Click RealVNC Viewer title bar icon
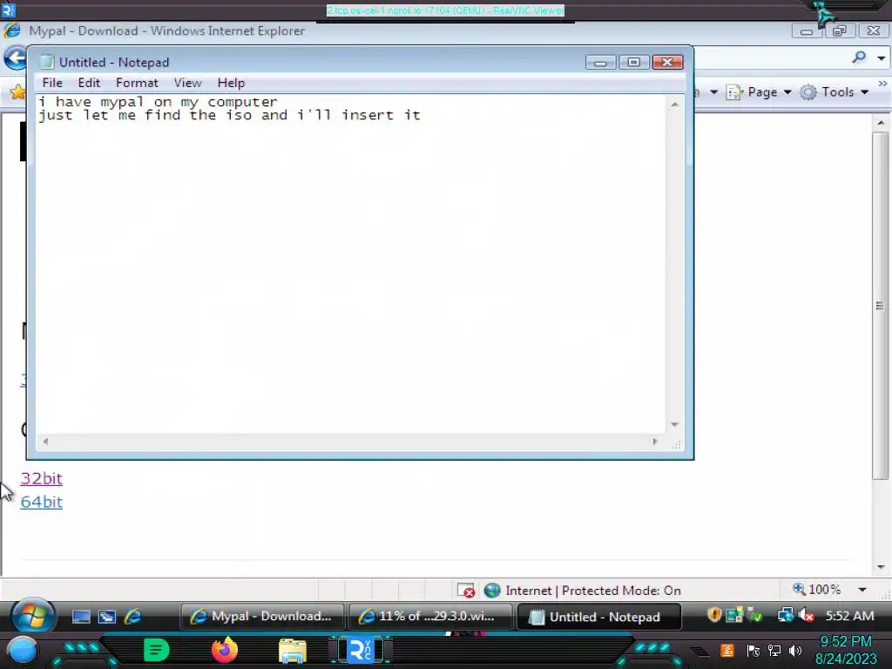892x669 pixels. pos(8,10)
